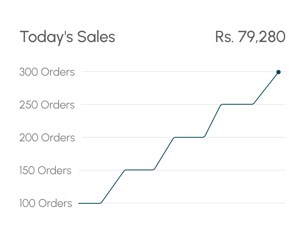Click the flat line plateau at 150 Orders
The height and width of the screenshot is (237, 305).
139,170
